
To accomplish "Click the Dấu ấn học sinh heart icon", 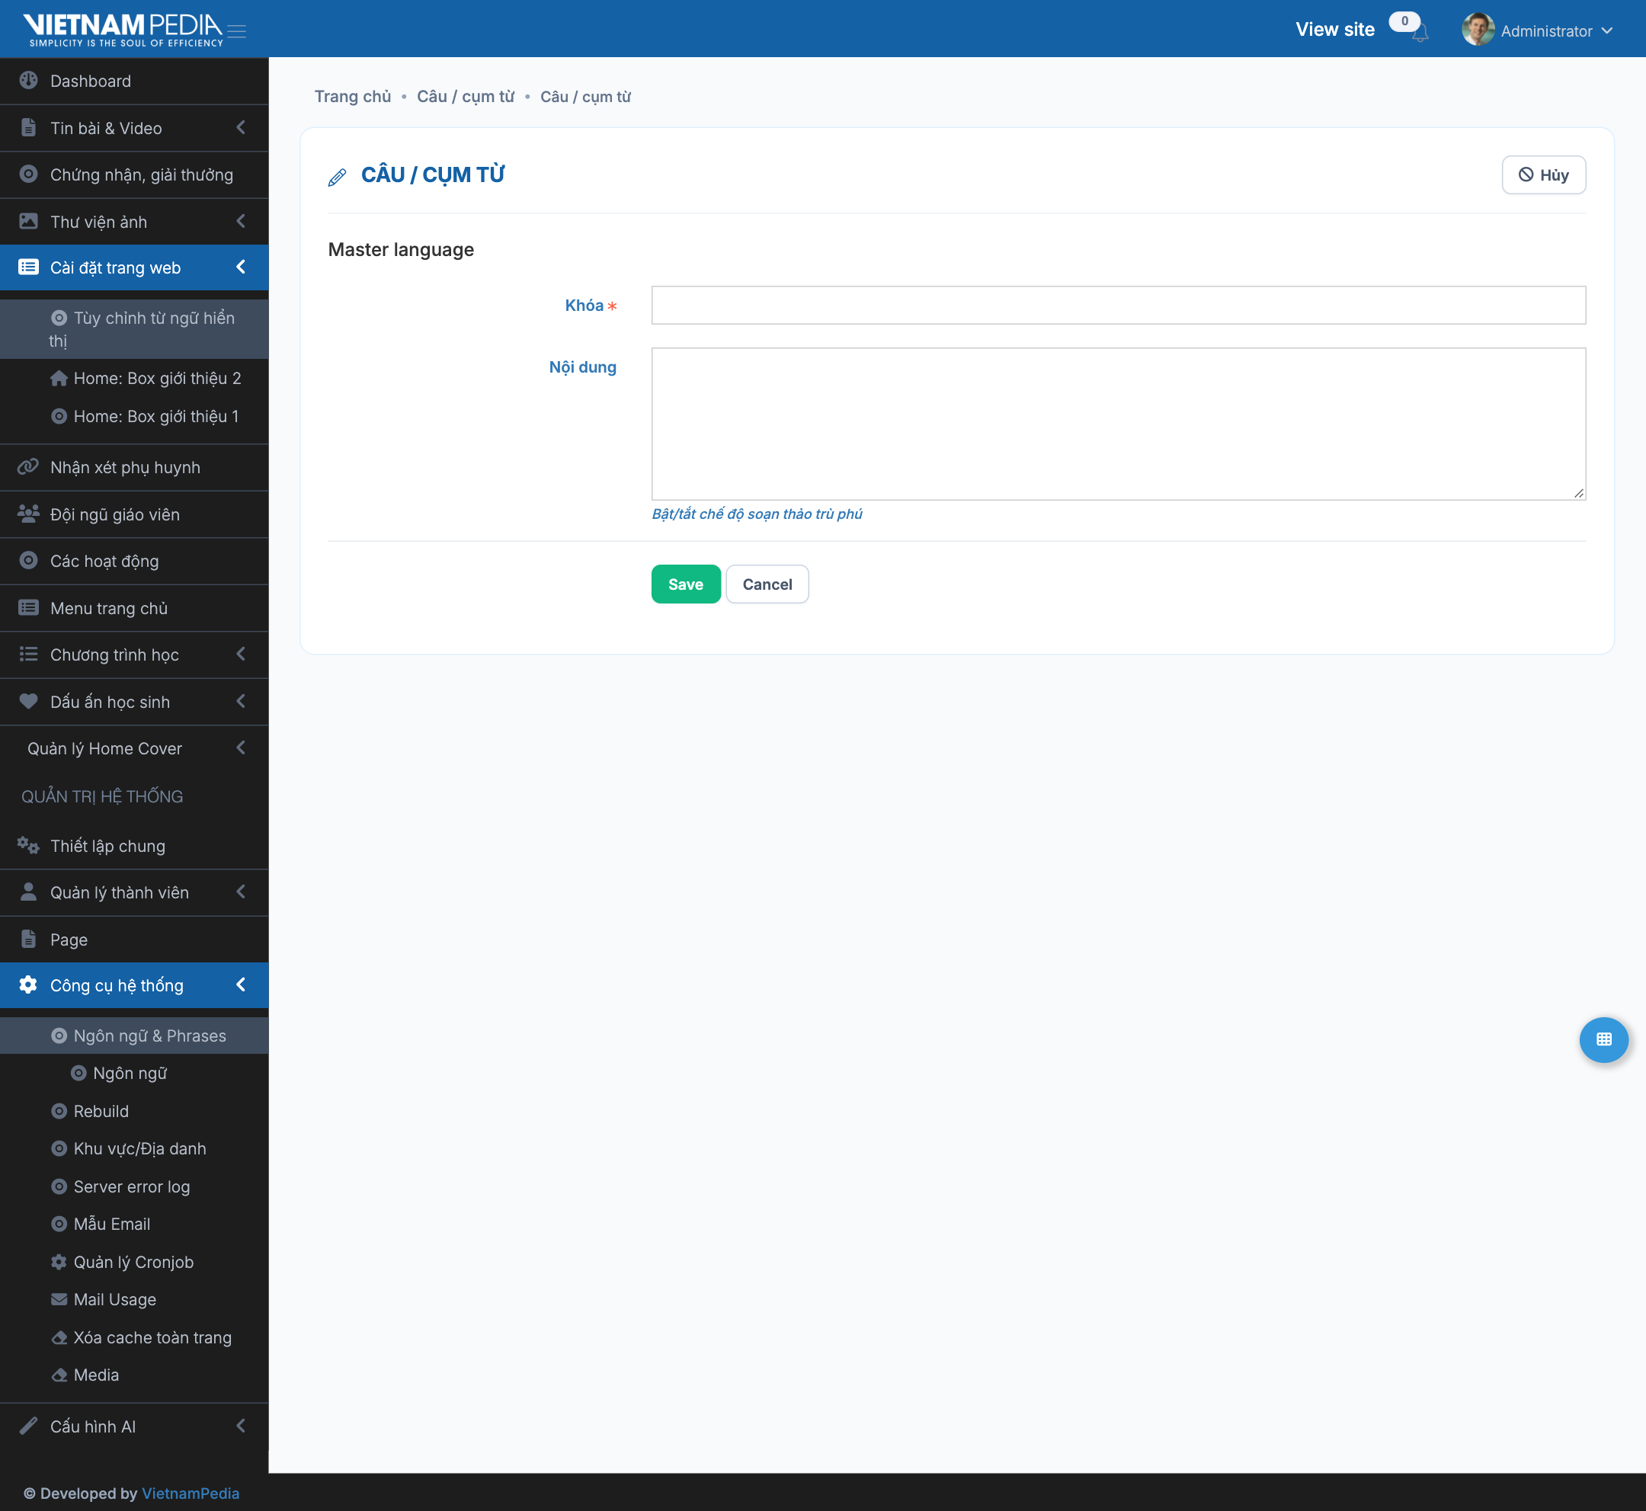I will coord(29,701).
